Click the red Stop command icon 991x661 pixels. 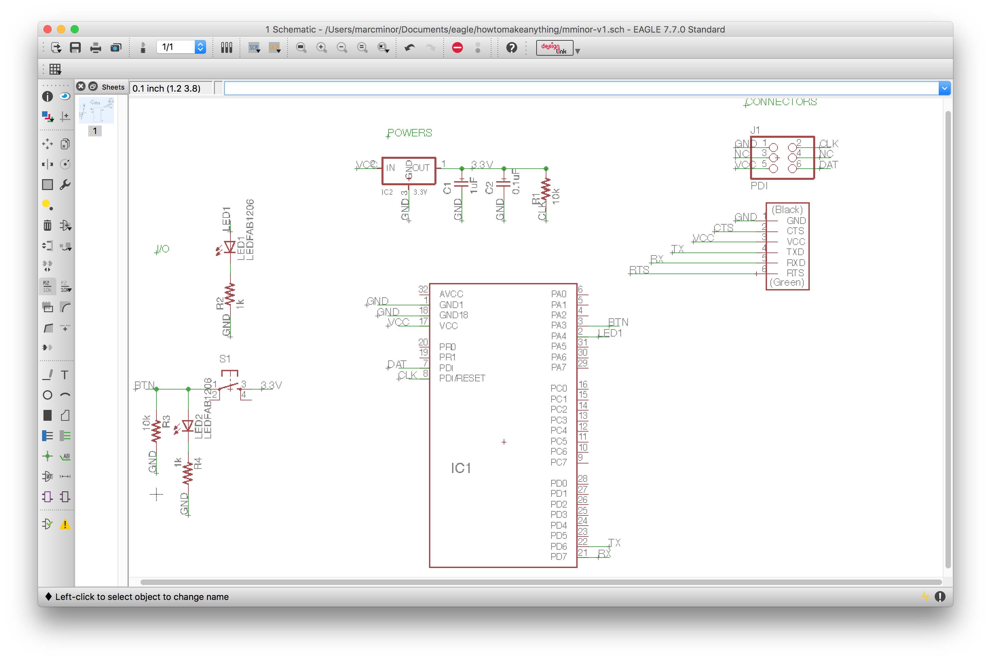click(457, 48)
